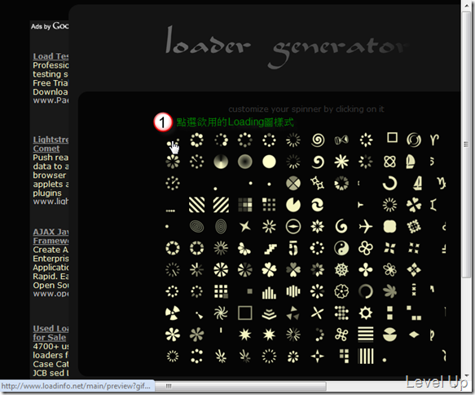The height and width of the screenshot is (395, 475).
Task: Open the AJAX Jav Framew ad link
Action: tap(51, 237)
